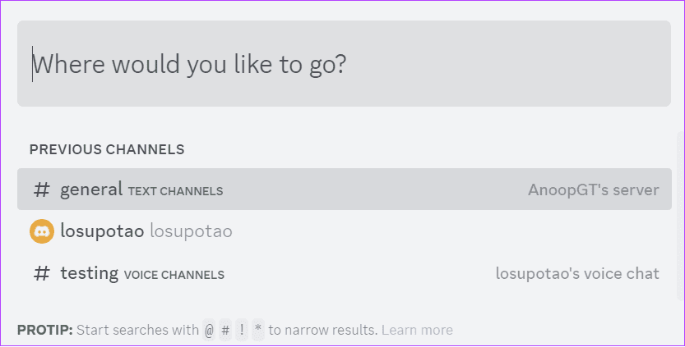Click the @ symbol key in protip
This screenshot has width=685, height=347.
point(209,330)
